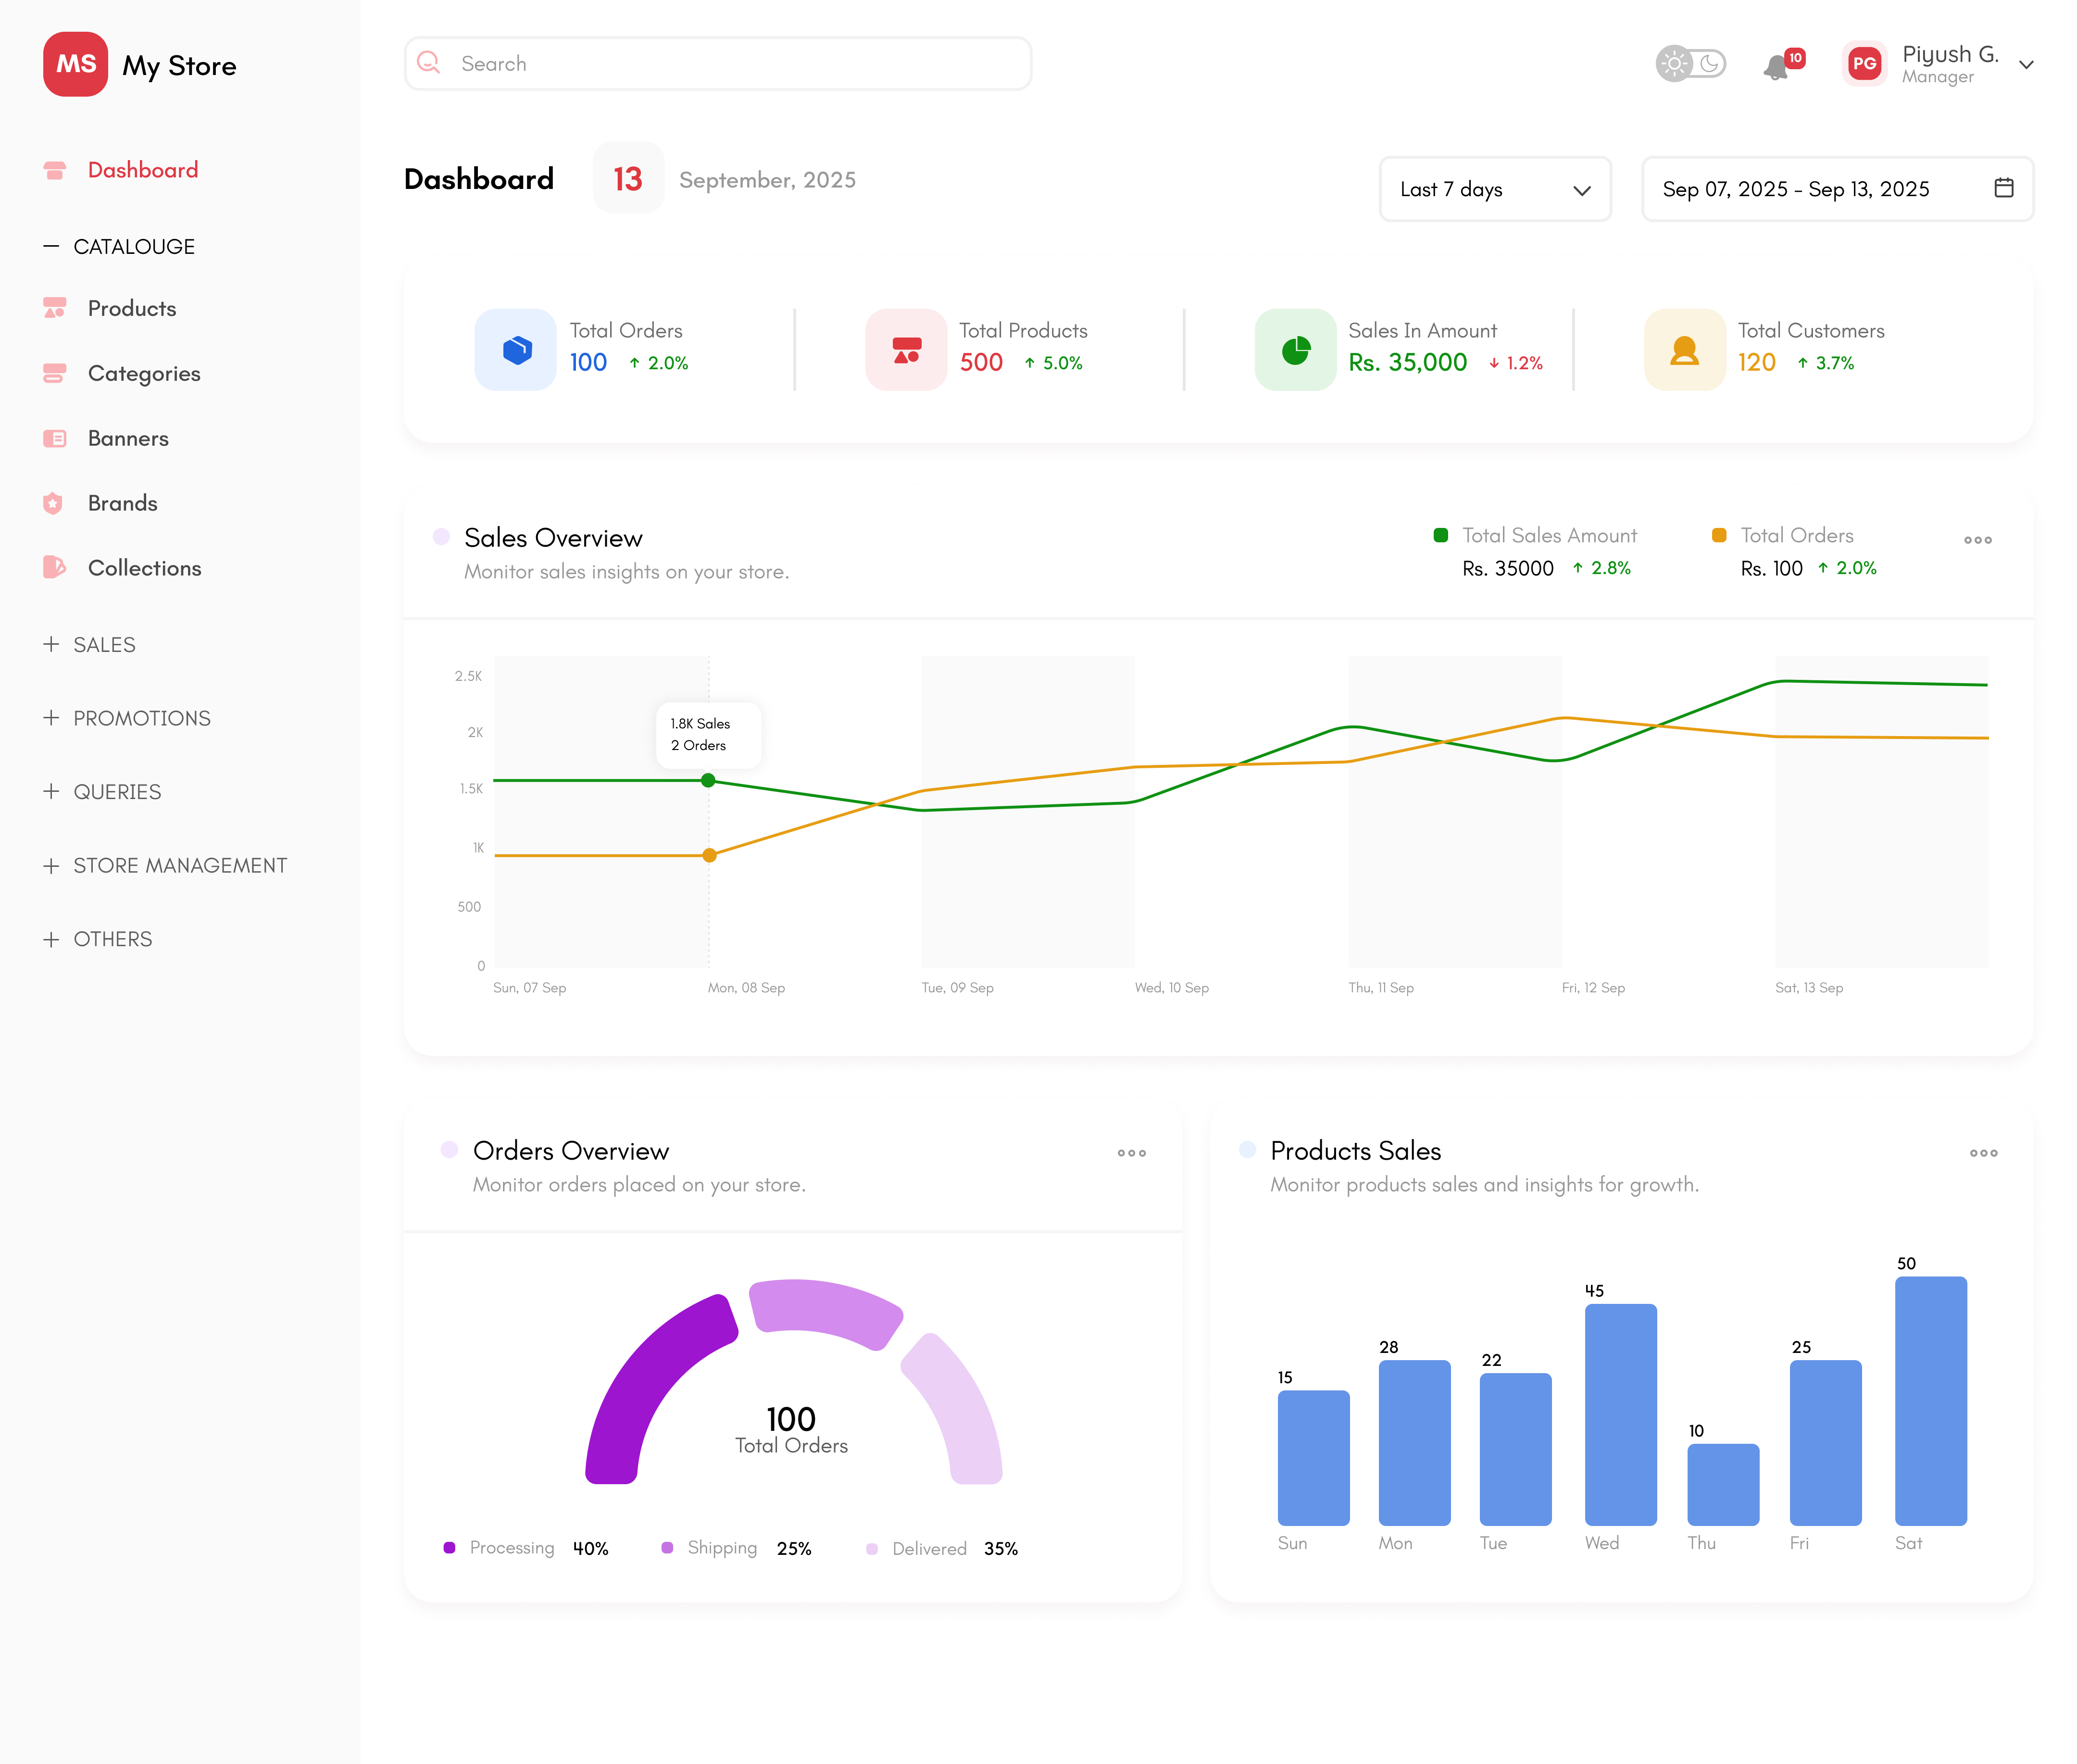Screen dimensions: 2077x1764
Task: Toggle the light/dark mode switch
Action: (x=1690, y=64)
